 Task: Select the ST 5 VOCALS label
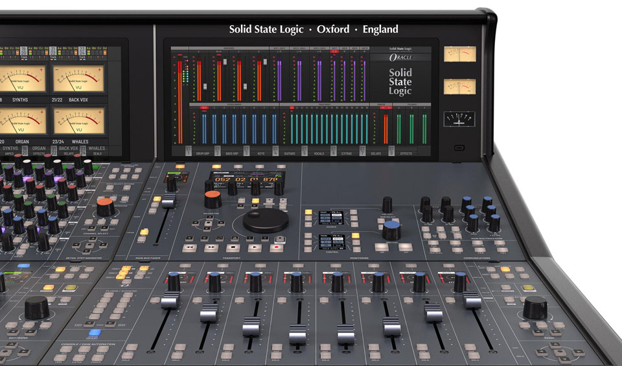point(314,151)
